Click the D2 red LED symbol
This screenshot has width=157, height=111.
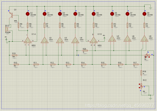[x=28, y=14]
